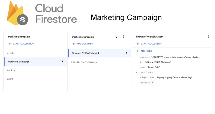The width and height of the screenshot is (215, 114).
Task: Click the variant field value 'A'
Action: [x=153, y=83]
